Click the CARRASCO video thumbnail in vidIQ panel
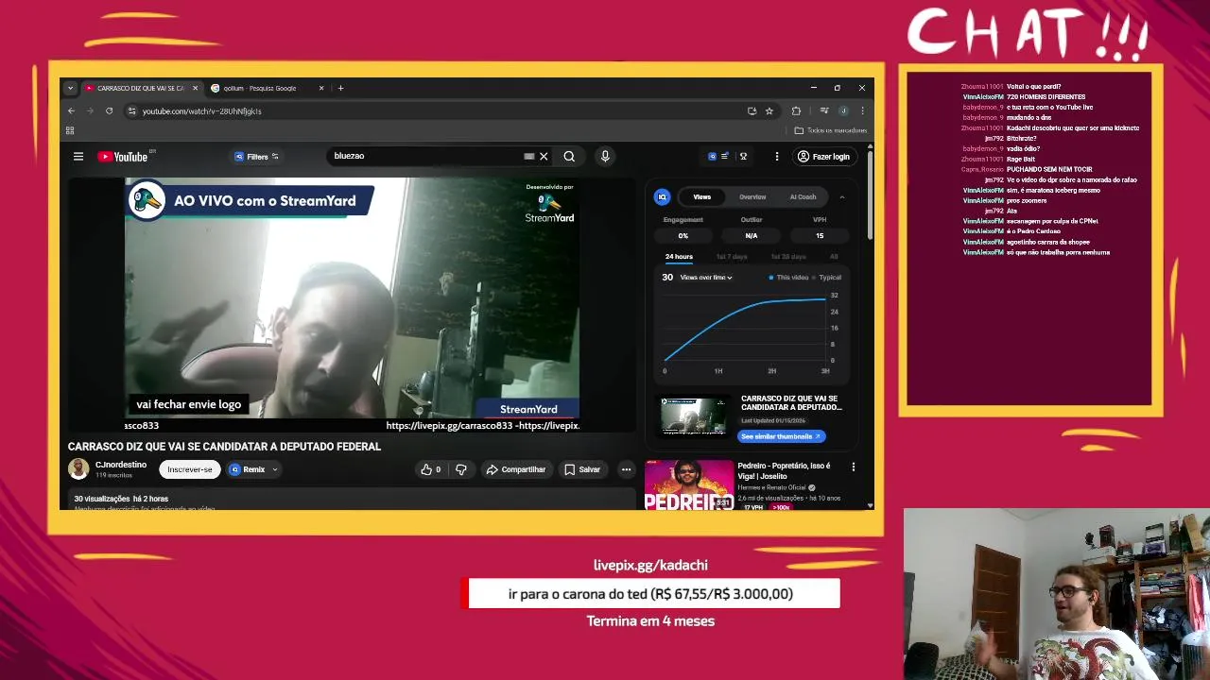Image resolution: width=1210 pixels, height=680 pixels. (695, 416)
